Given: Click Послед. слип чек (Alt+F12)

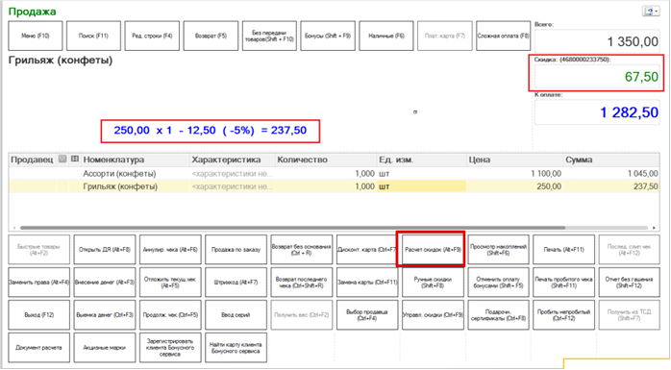Looking at the screenshot, I should pyautogui.click(x=629, y=249).
